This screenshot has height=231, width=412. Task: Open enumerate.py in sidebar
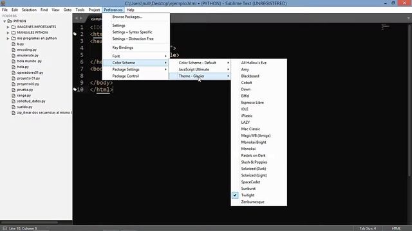[x=28, y=55]
